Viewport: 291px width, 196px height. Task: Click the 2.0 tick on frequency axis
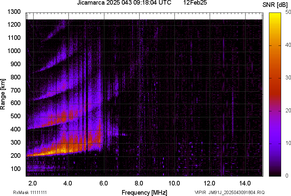click(33, 183)
